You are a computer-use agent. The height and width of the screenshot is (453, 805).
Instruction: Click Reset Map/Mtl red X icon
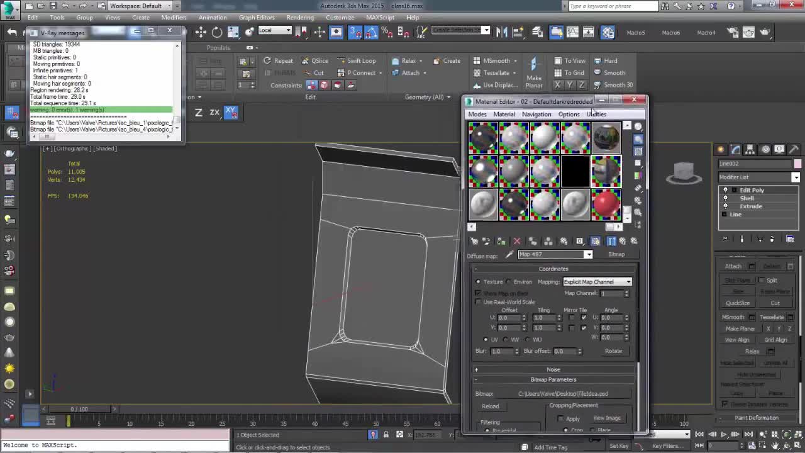517,241
